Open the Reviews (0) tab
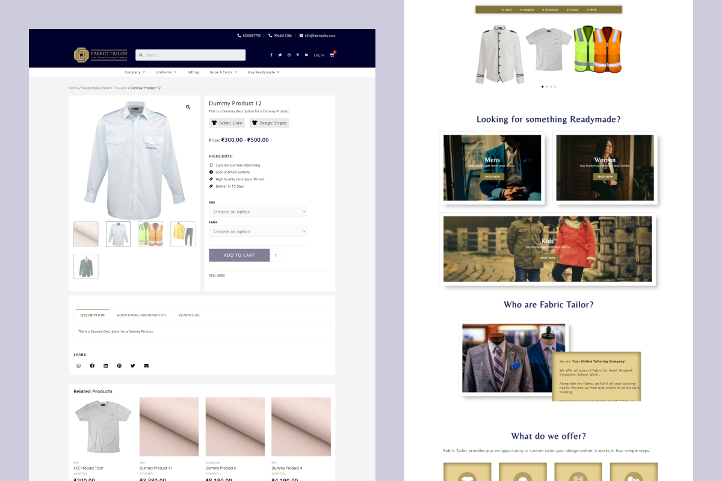 pos(189,315)
